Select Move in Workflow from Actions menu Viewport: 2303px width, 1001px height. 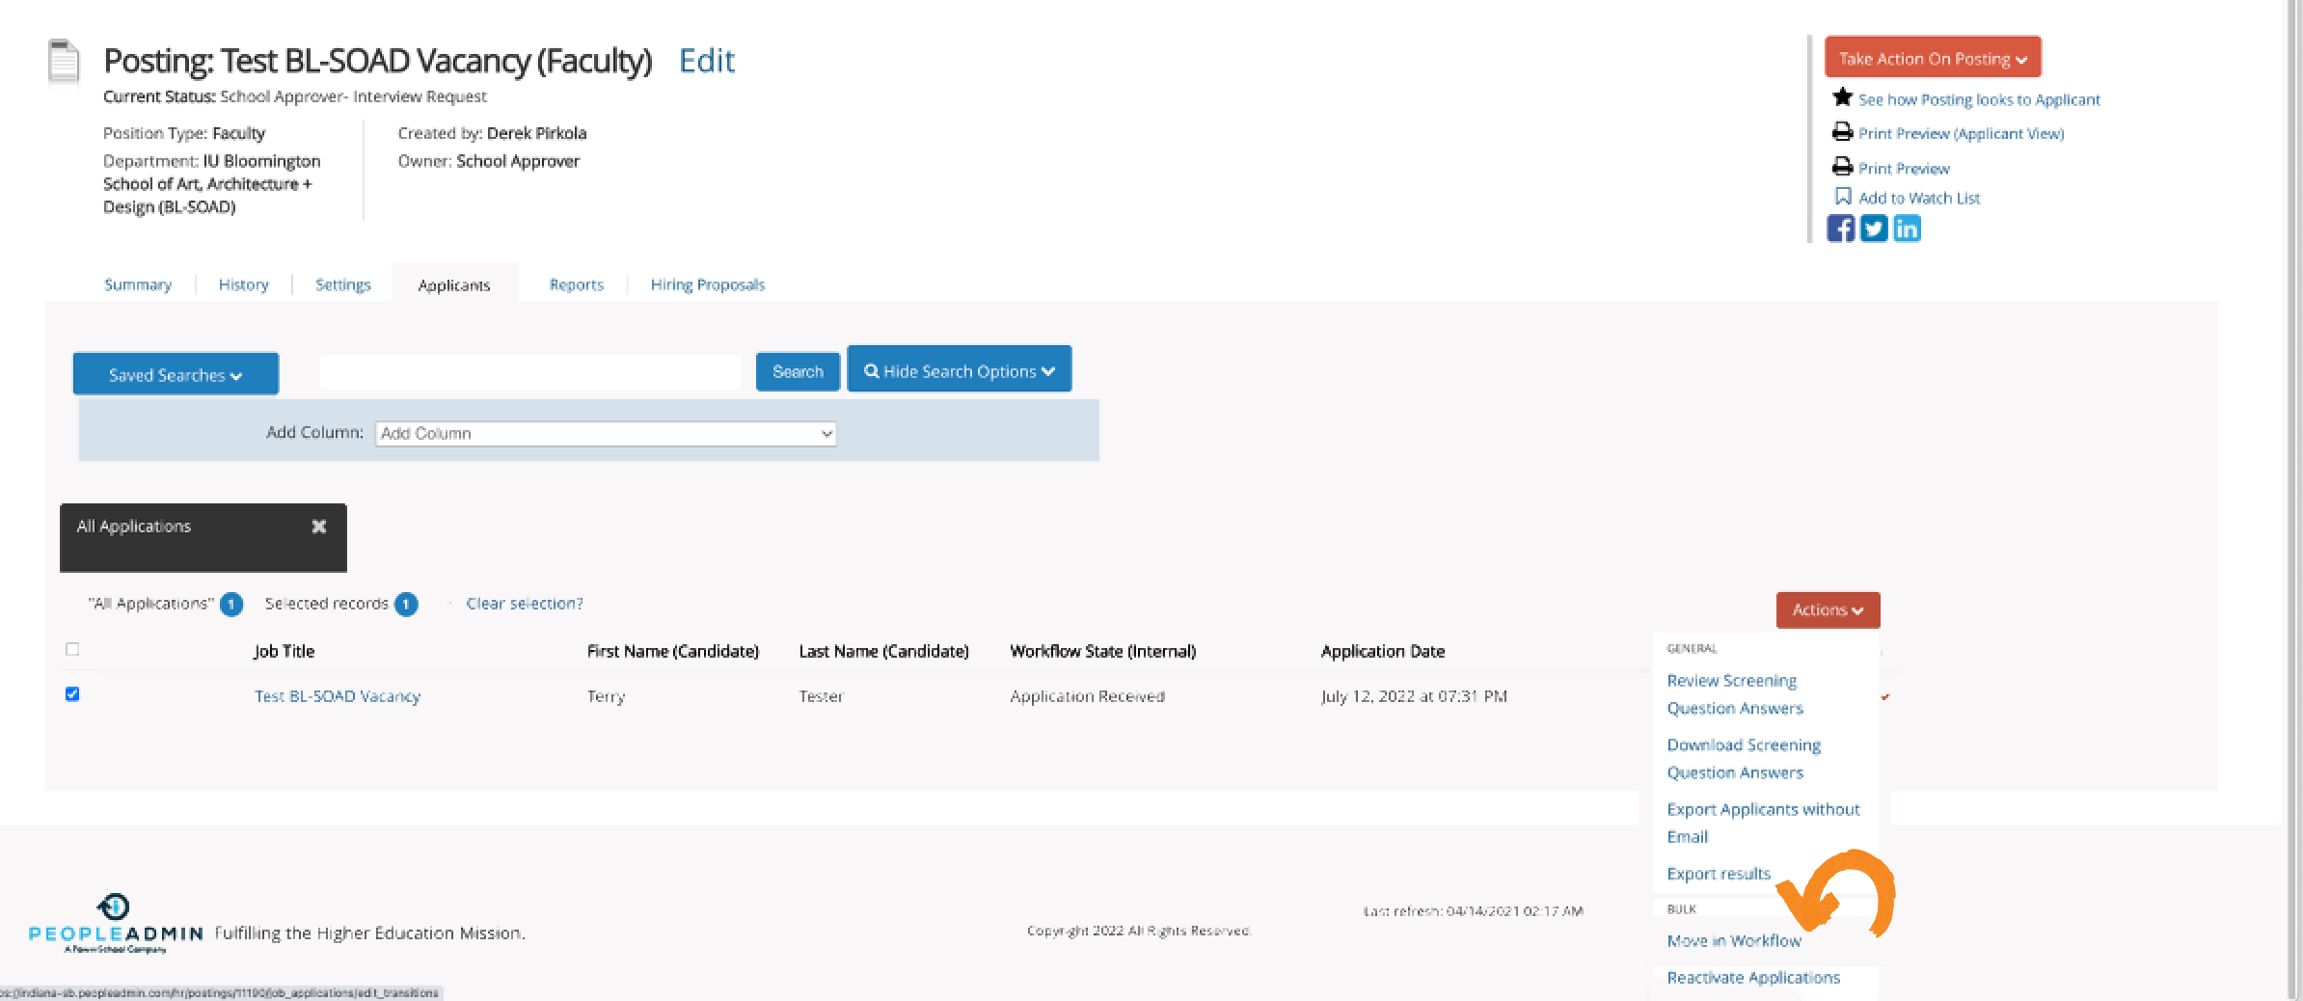(x=1733, y=940)
